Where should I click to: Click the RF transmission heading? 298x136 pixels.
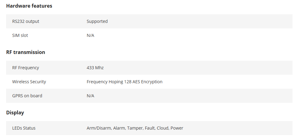point(26,52)
